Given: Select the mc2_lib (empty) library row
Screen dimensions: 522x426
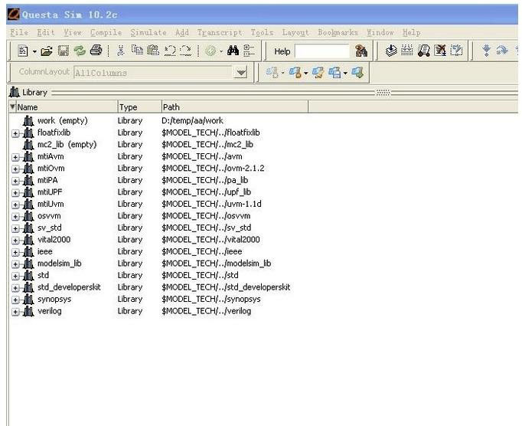Looking at the screenshot, I should click(x=67, y=144).
